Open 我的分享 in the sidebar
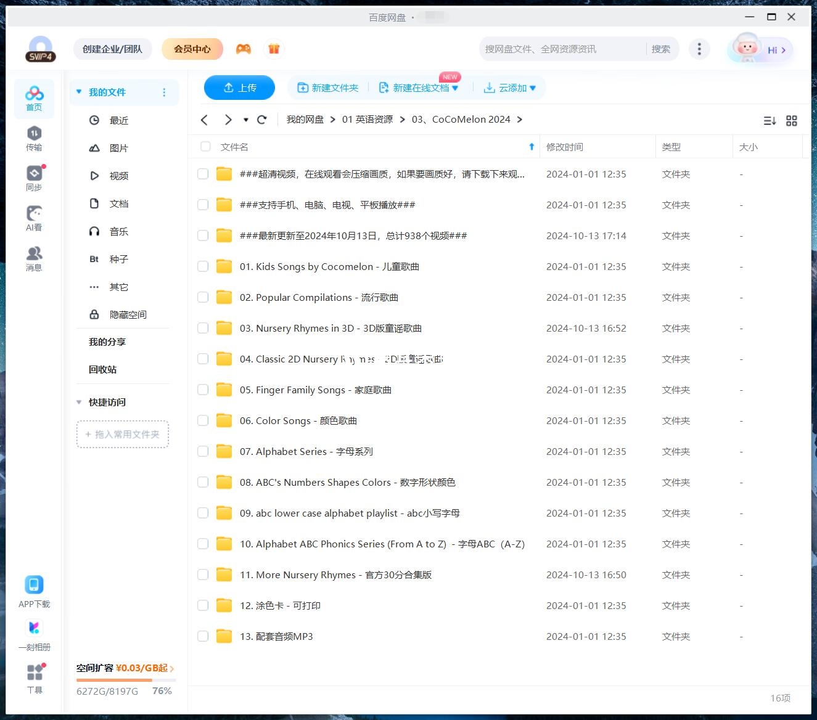 tap(107, 342)
